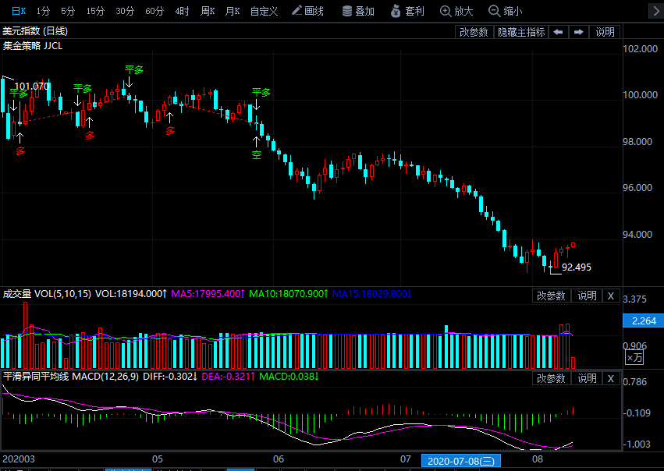Switch to 周K weekly chart
This screenshot has height=471, width=664.
click(207, 11)
